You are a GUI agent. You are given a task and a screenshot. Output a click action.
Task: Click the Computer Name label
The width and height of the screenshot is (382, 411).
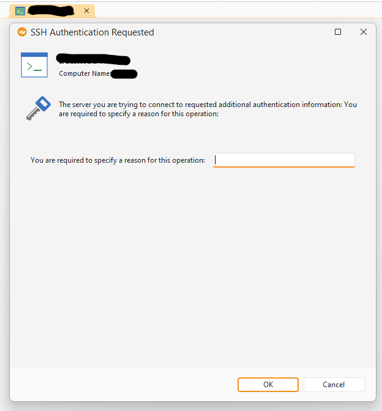[84, 74]
